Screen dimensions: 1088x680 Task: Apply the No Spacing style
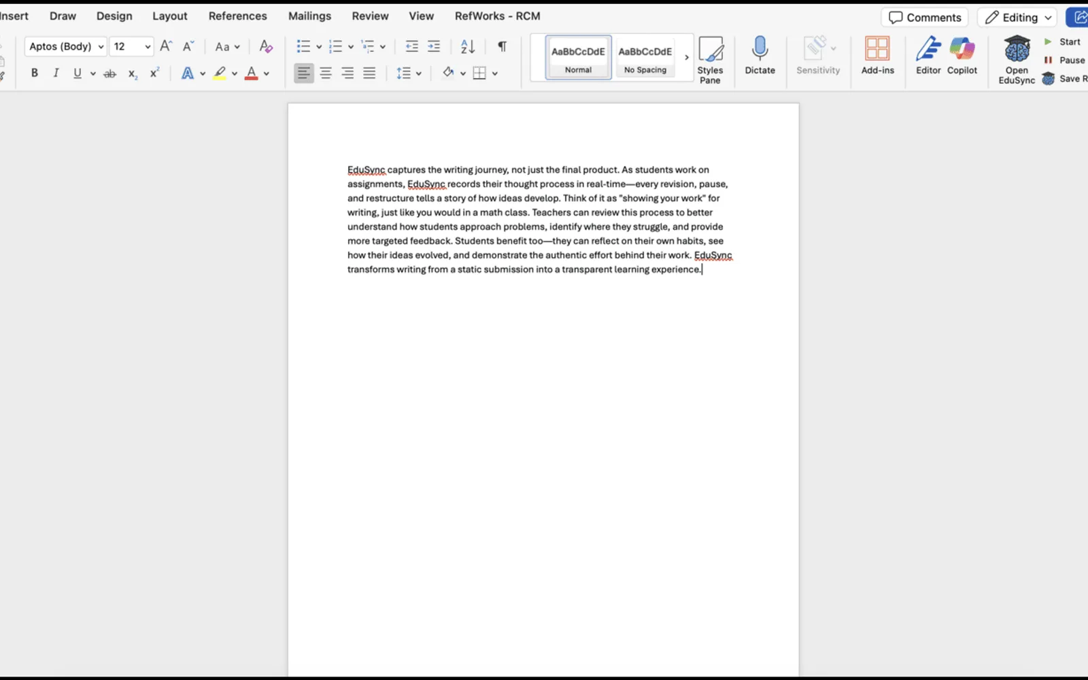pos(645,58)
